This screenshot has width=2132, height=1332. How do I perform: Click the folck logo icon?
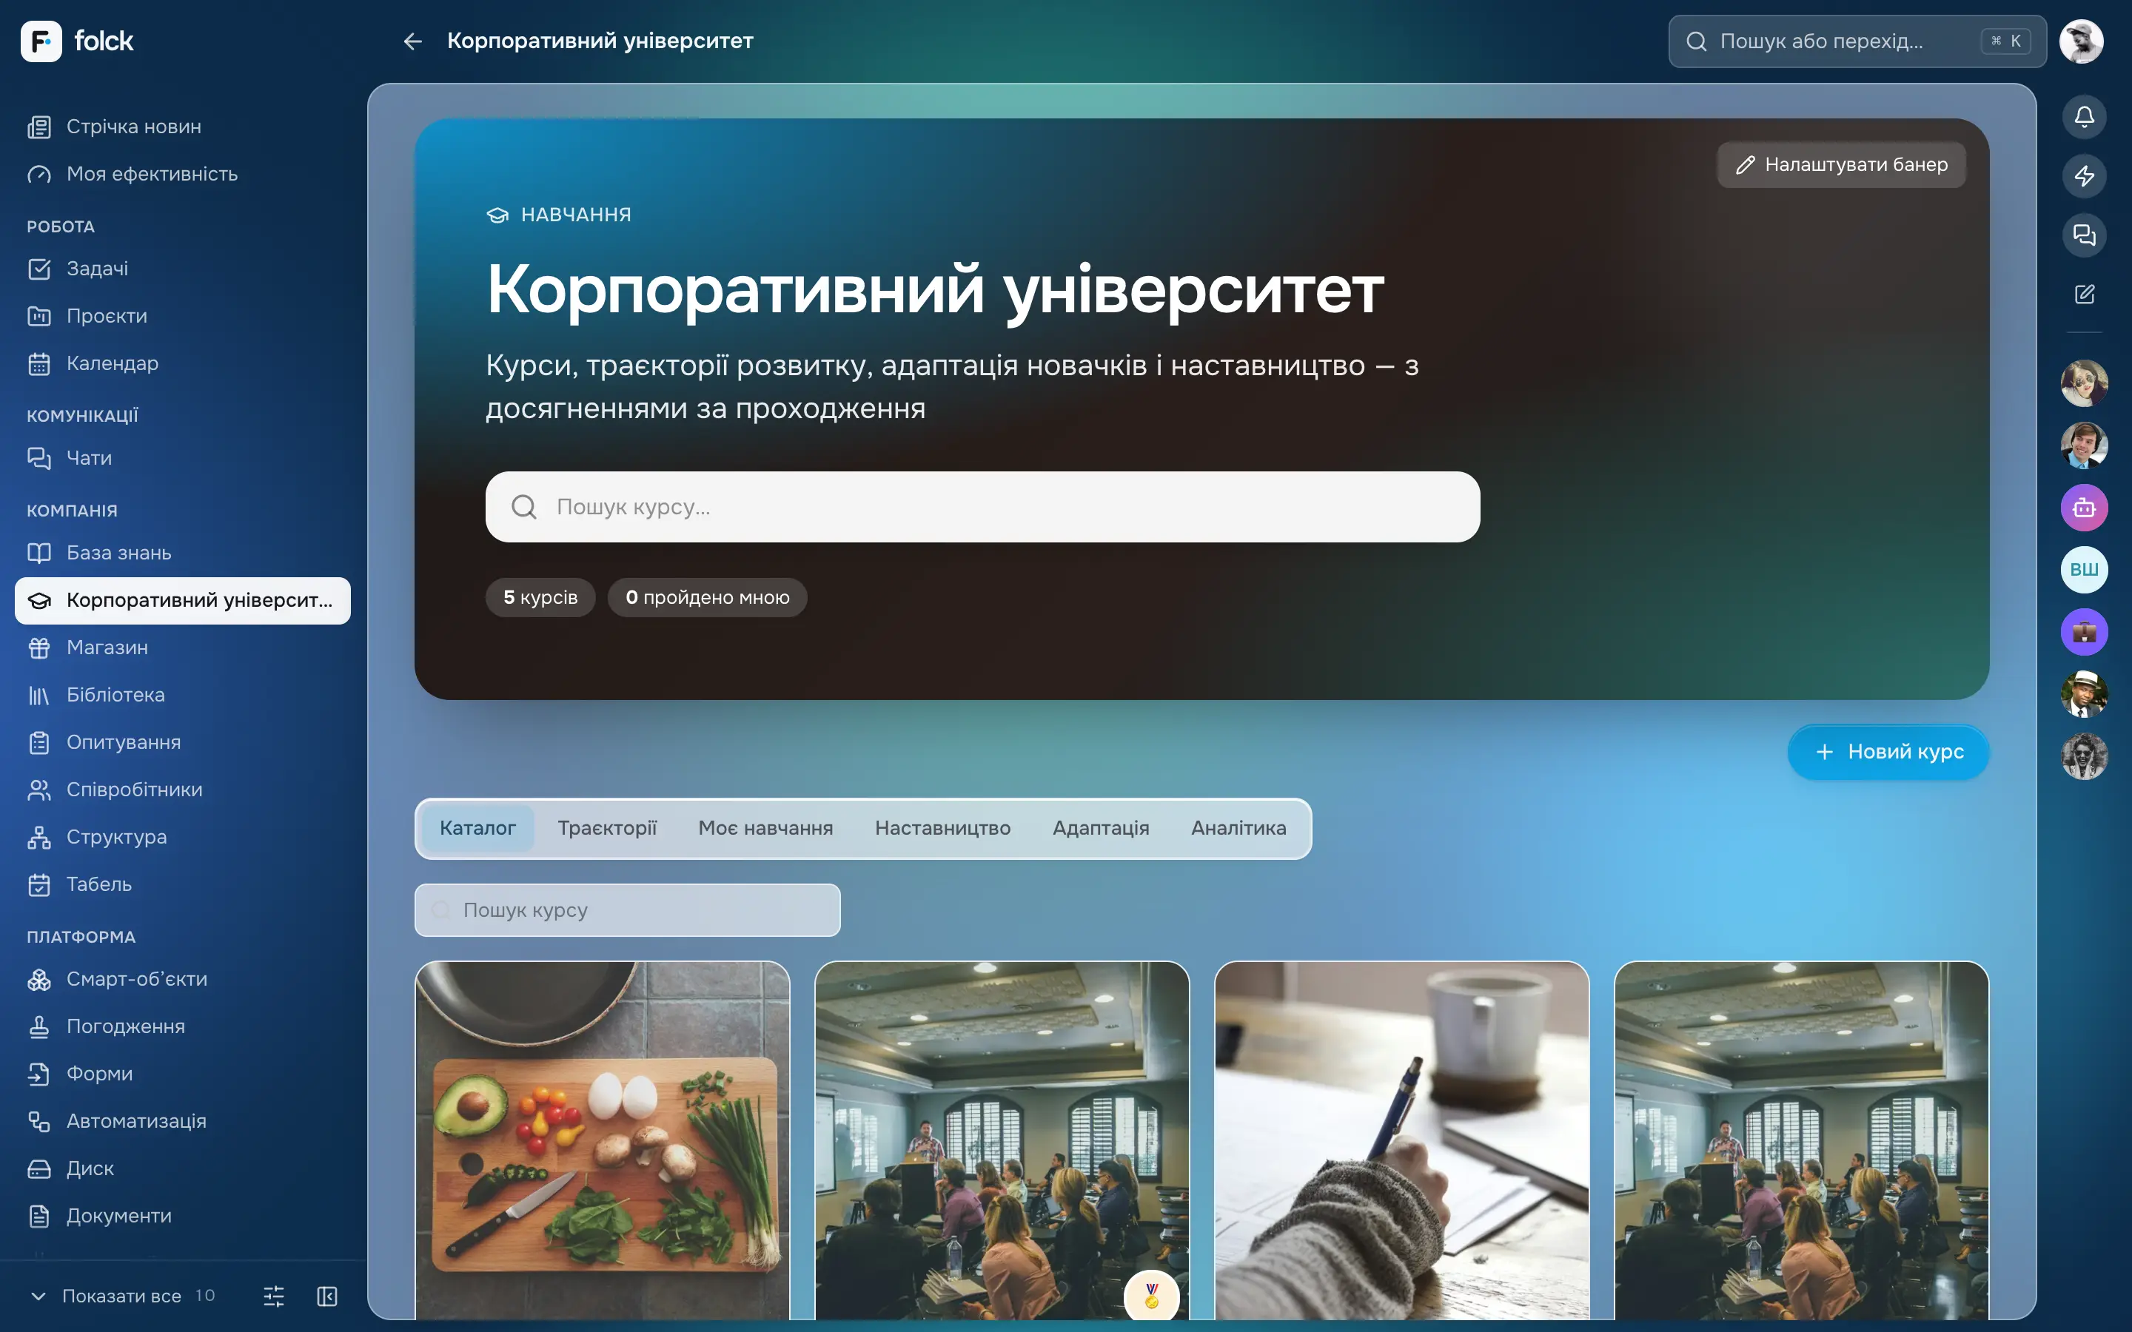(x=41, y=41)
